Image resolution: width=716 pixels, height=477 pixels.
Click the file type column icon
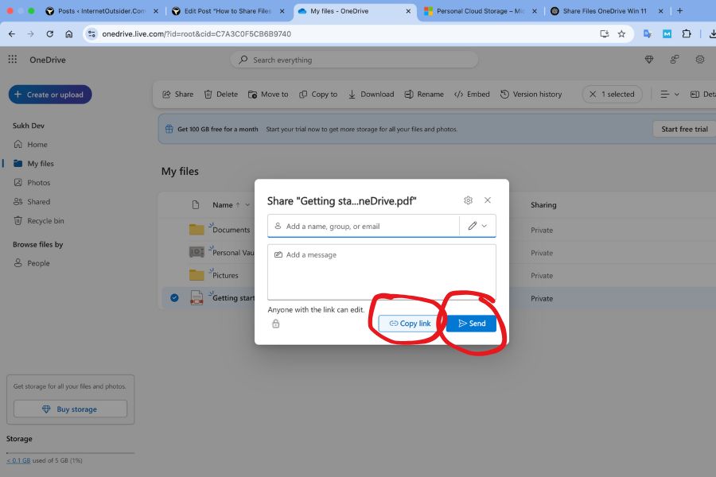point(196,205)
